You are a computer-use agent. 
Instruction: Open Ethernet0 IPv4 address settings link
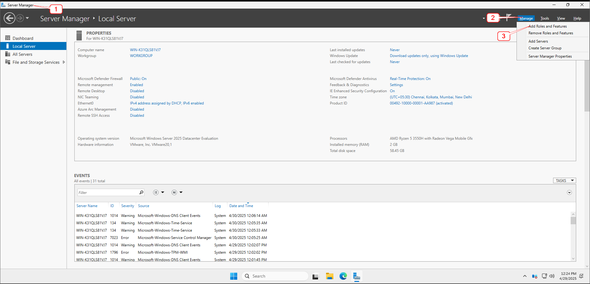(167, 103)
